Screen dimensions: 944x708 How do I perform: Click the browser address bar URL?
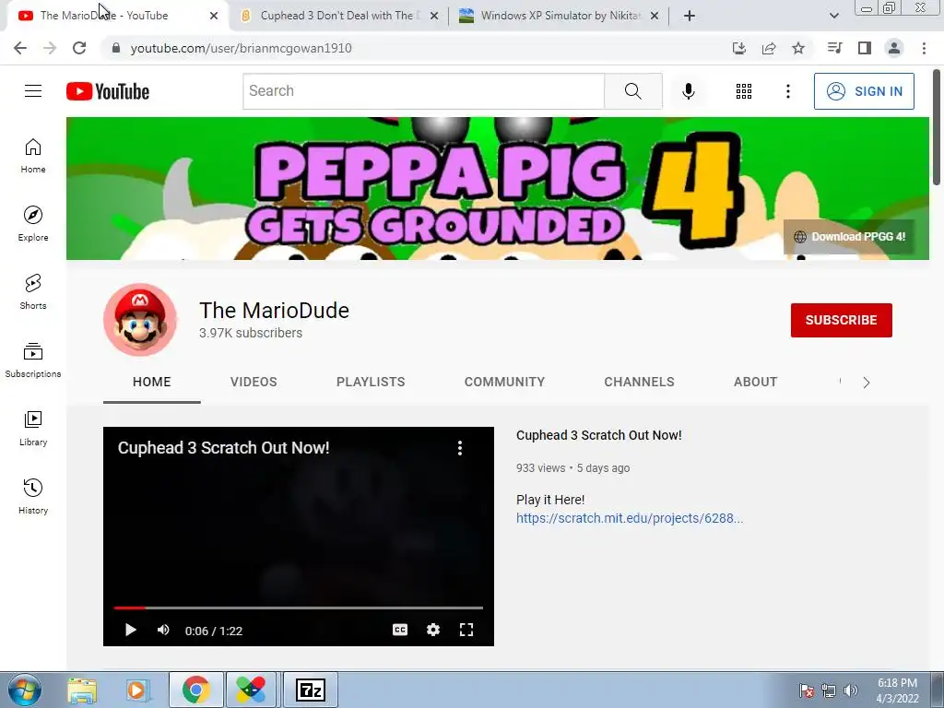point(241,48)
